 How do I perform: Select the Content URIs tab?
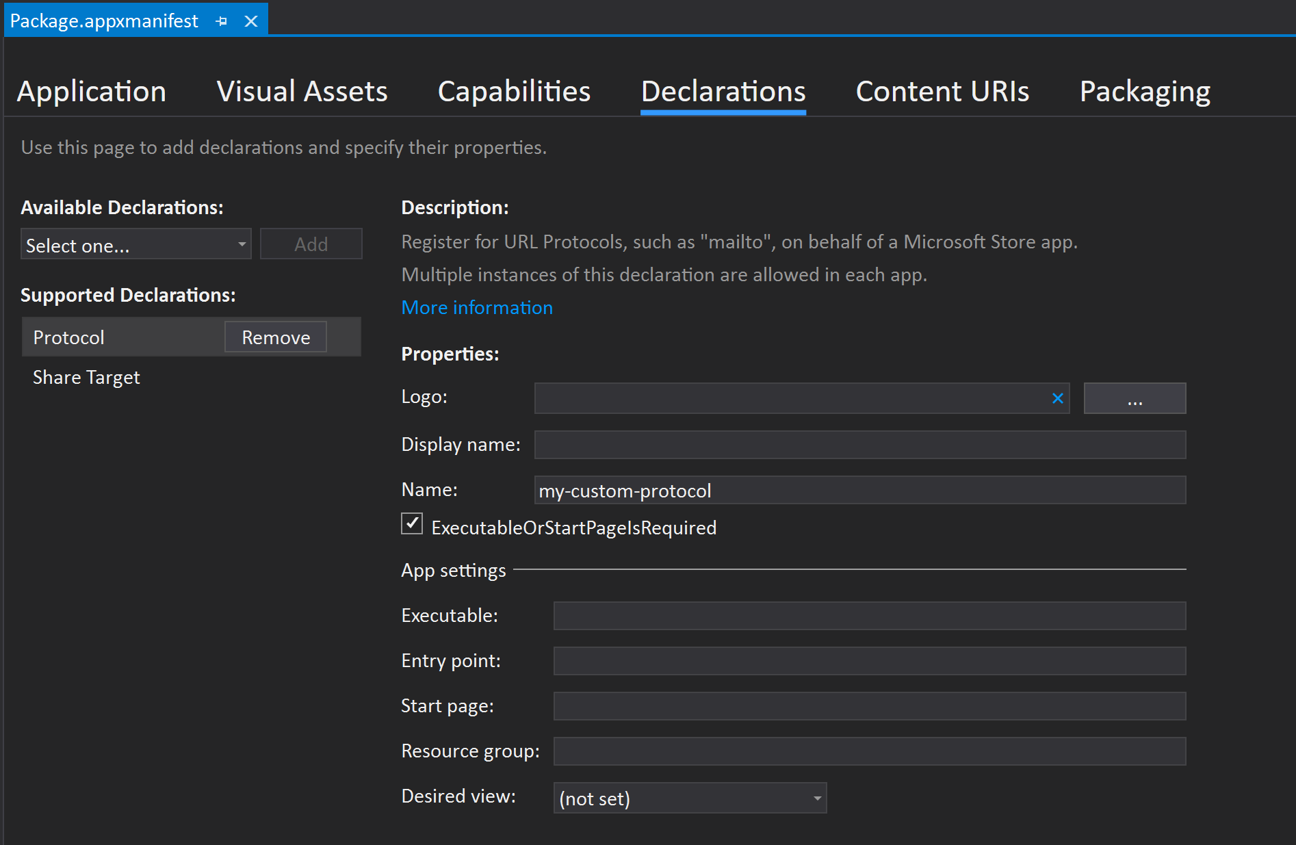coord(942,92)
